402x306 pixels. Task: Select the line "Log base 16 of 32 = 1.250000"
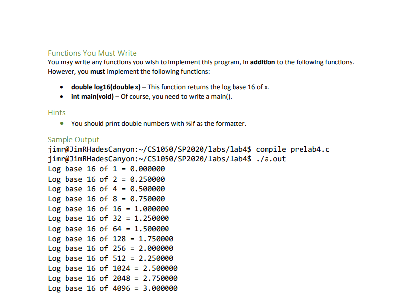point(108,218)
